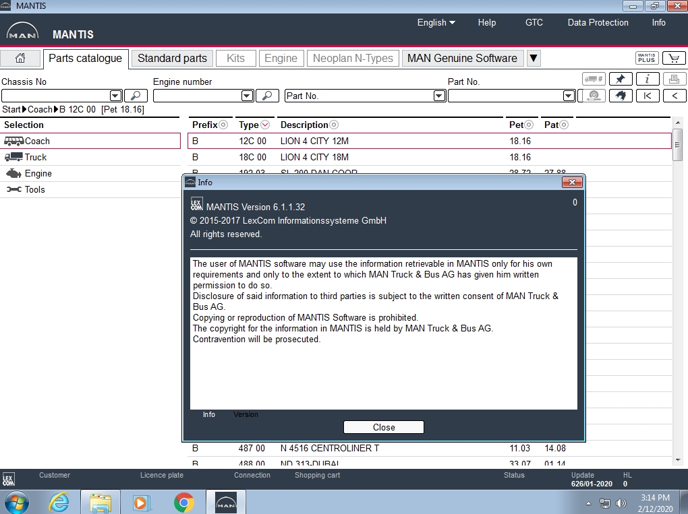Sort by Pet column toggle
Viewport: 688px width, 514px height.
pos(529,125)
